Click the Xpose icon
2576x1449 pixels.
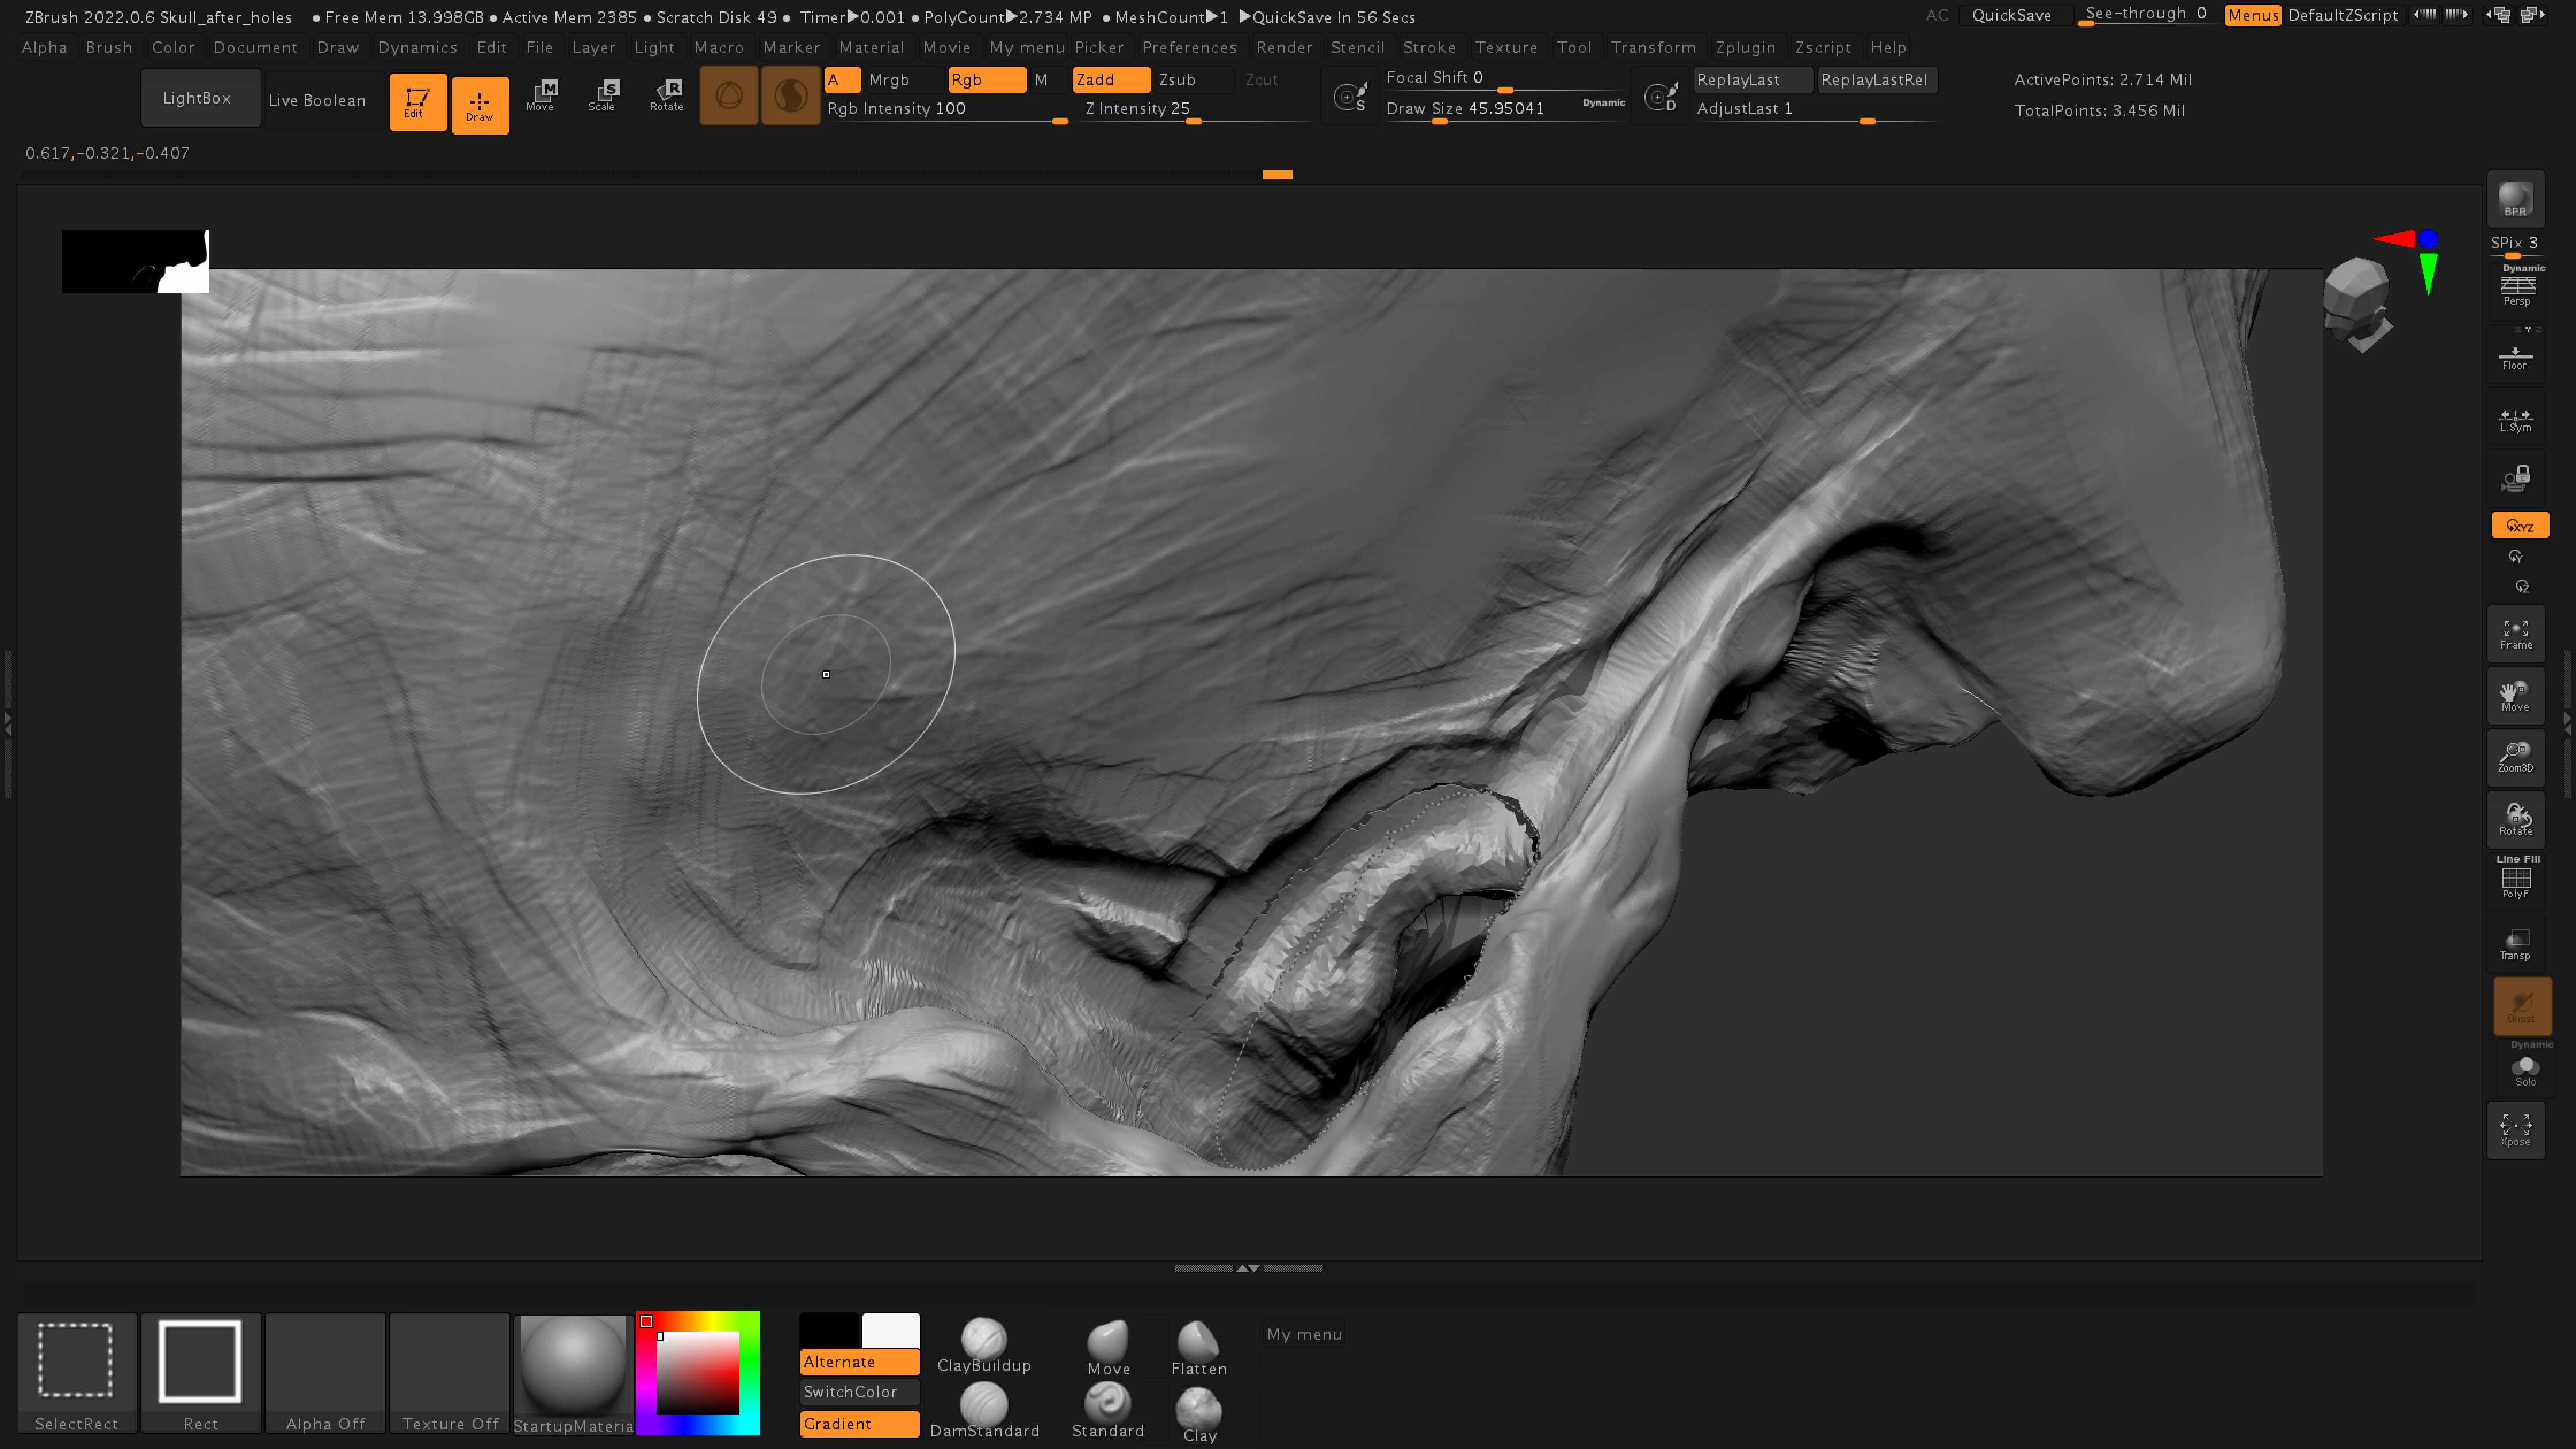tap(2515, 1130)
